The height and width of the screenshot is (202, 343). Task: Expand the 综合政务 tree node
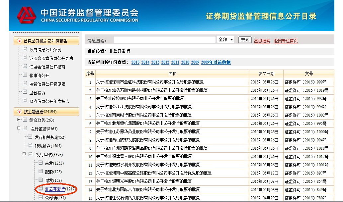[x=19, y=120]
